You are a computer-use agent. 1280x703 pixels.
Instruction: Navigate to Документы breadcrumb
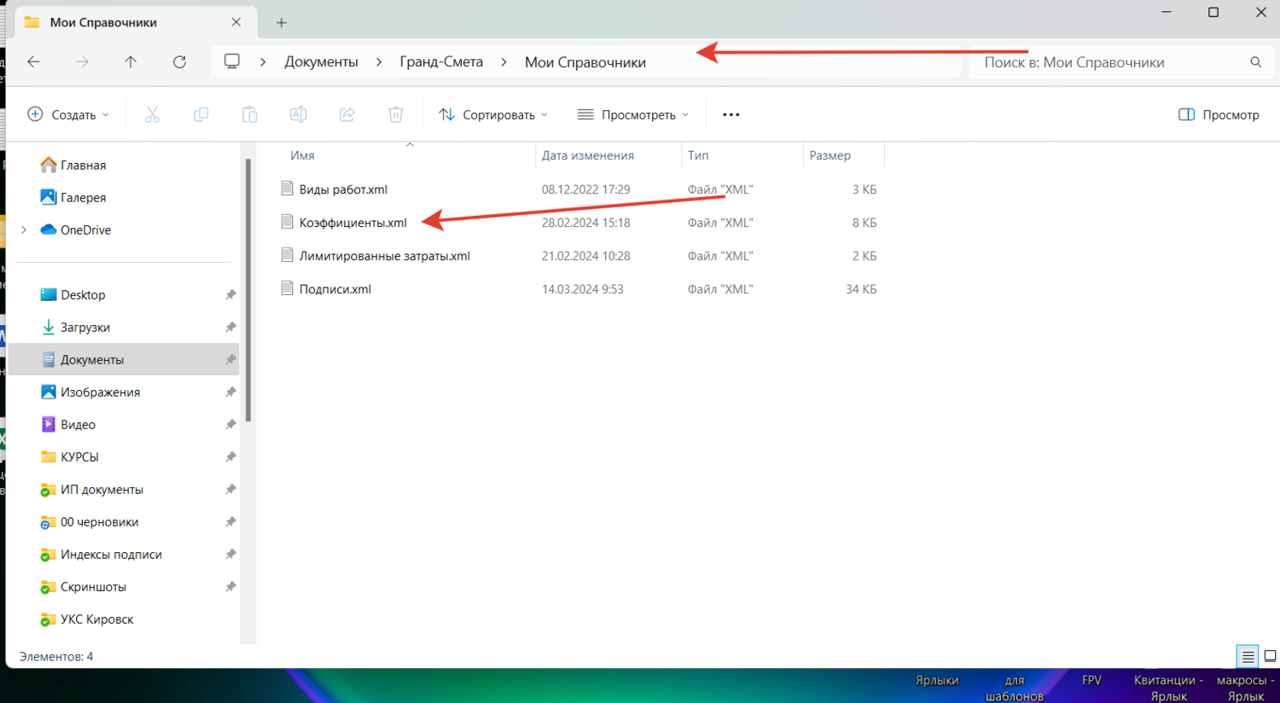pyautogui.click(x=321, y=62)
